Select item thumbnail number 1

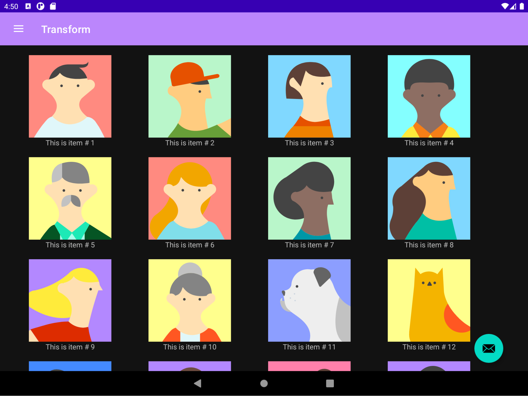point(70,96)
